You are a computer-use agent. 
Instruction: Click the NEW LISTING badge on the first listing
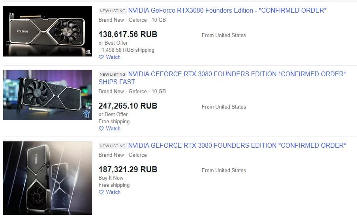113,11
